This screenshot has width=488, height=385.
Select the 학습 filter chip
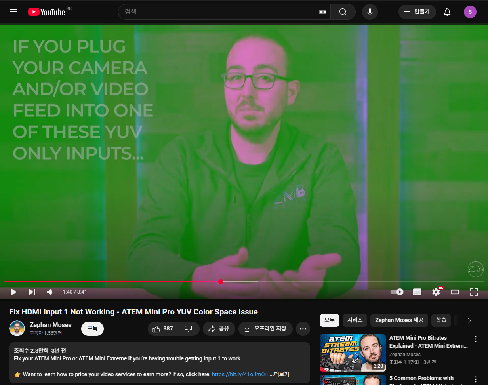pyautogui.click(x=441, y=320)
